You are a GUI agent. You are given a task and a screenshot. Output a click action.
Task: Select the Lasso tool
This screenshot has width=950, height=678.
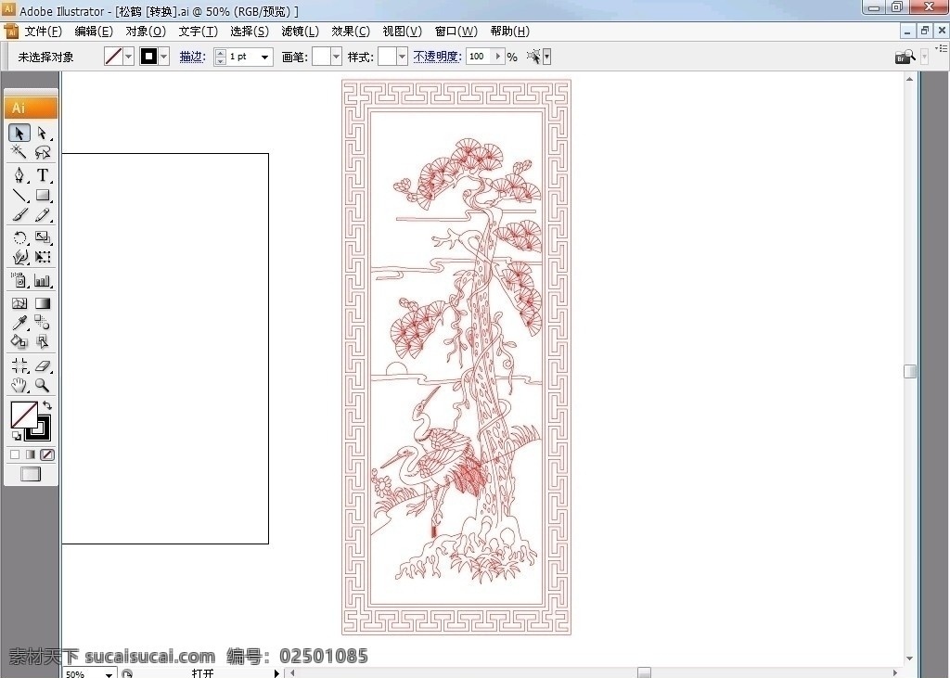(43, 151)
